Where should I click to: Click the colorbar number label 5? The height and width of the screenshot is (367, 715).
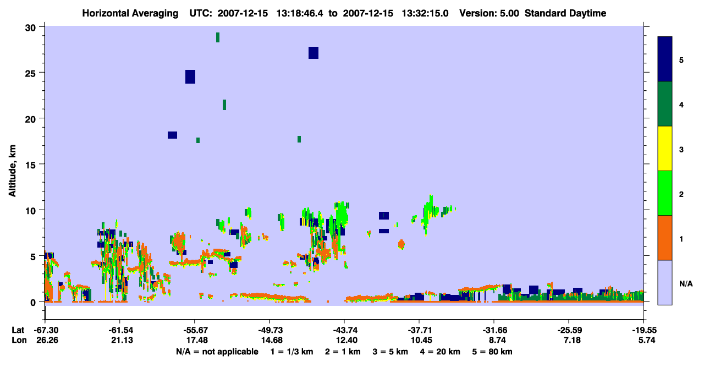tap(681, 59)
